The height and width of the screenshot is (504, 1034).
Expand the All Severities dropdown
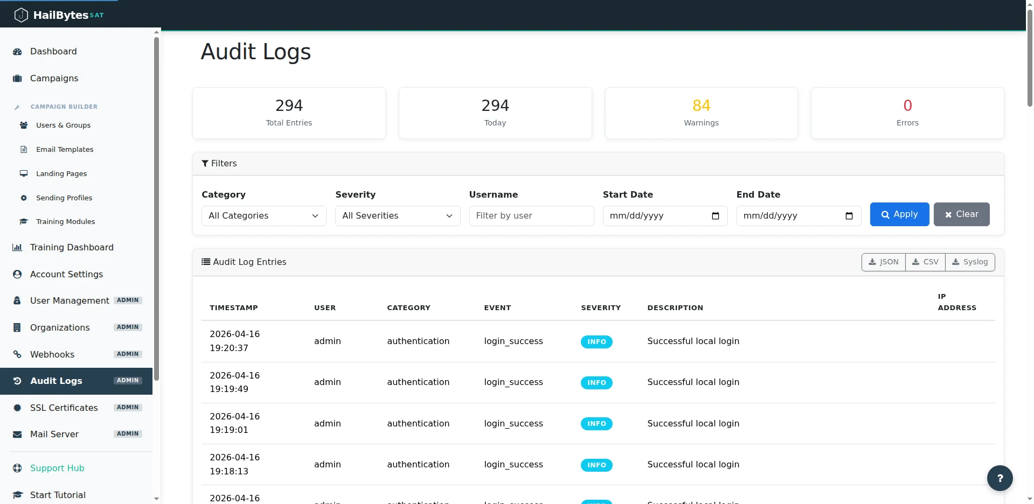click(x=398, y=215)
